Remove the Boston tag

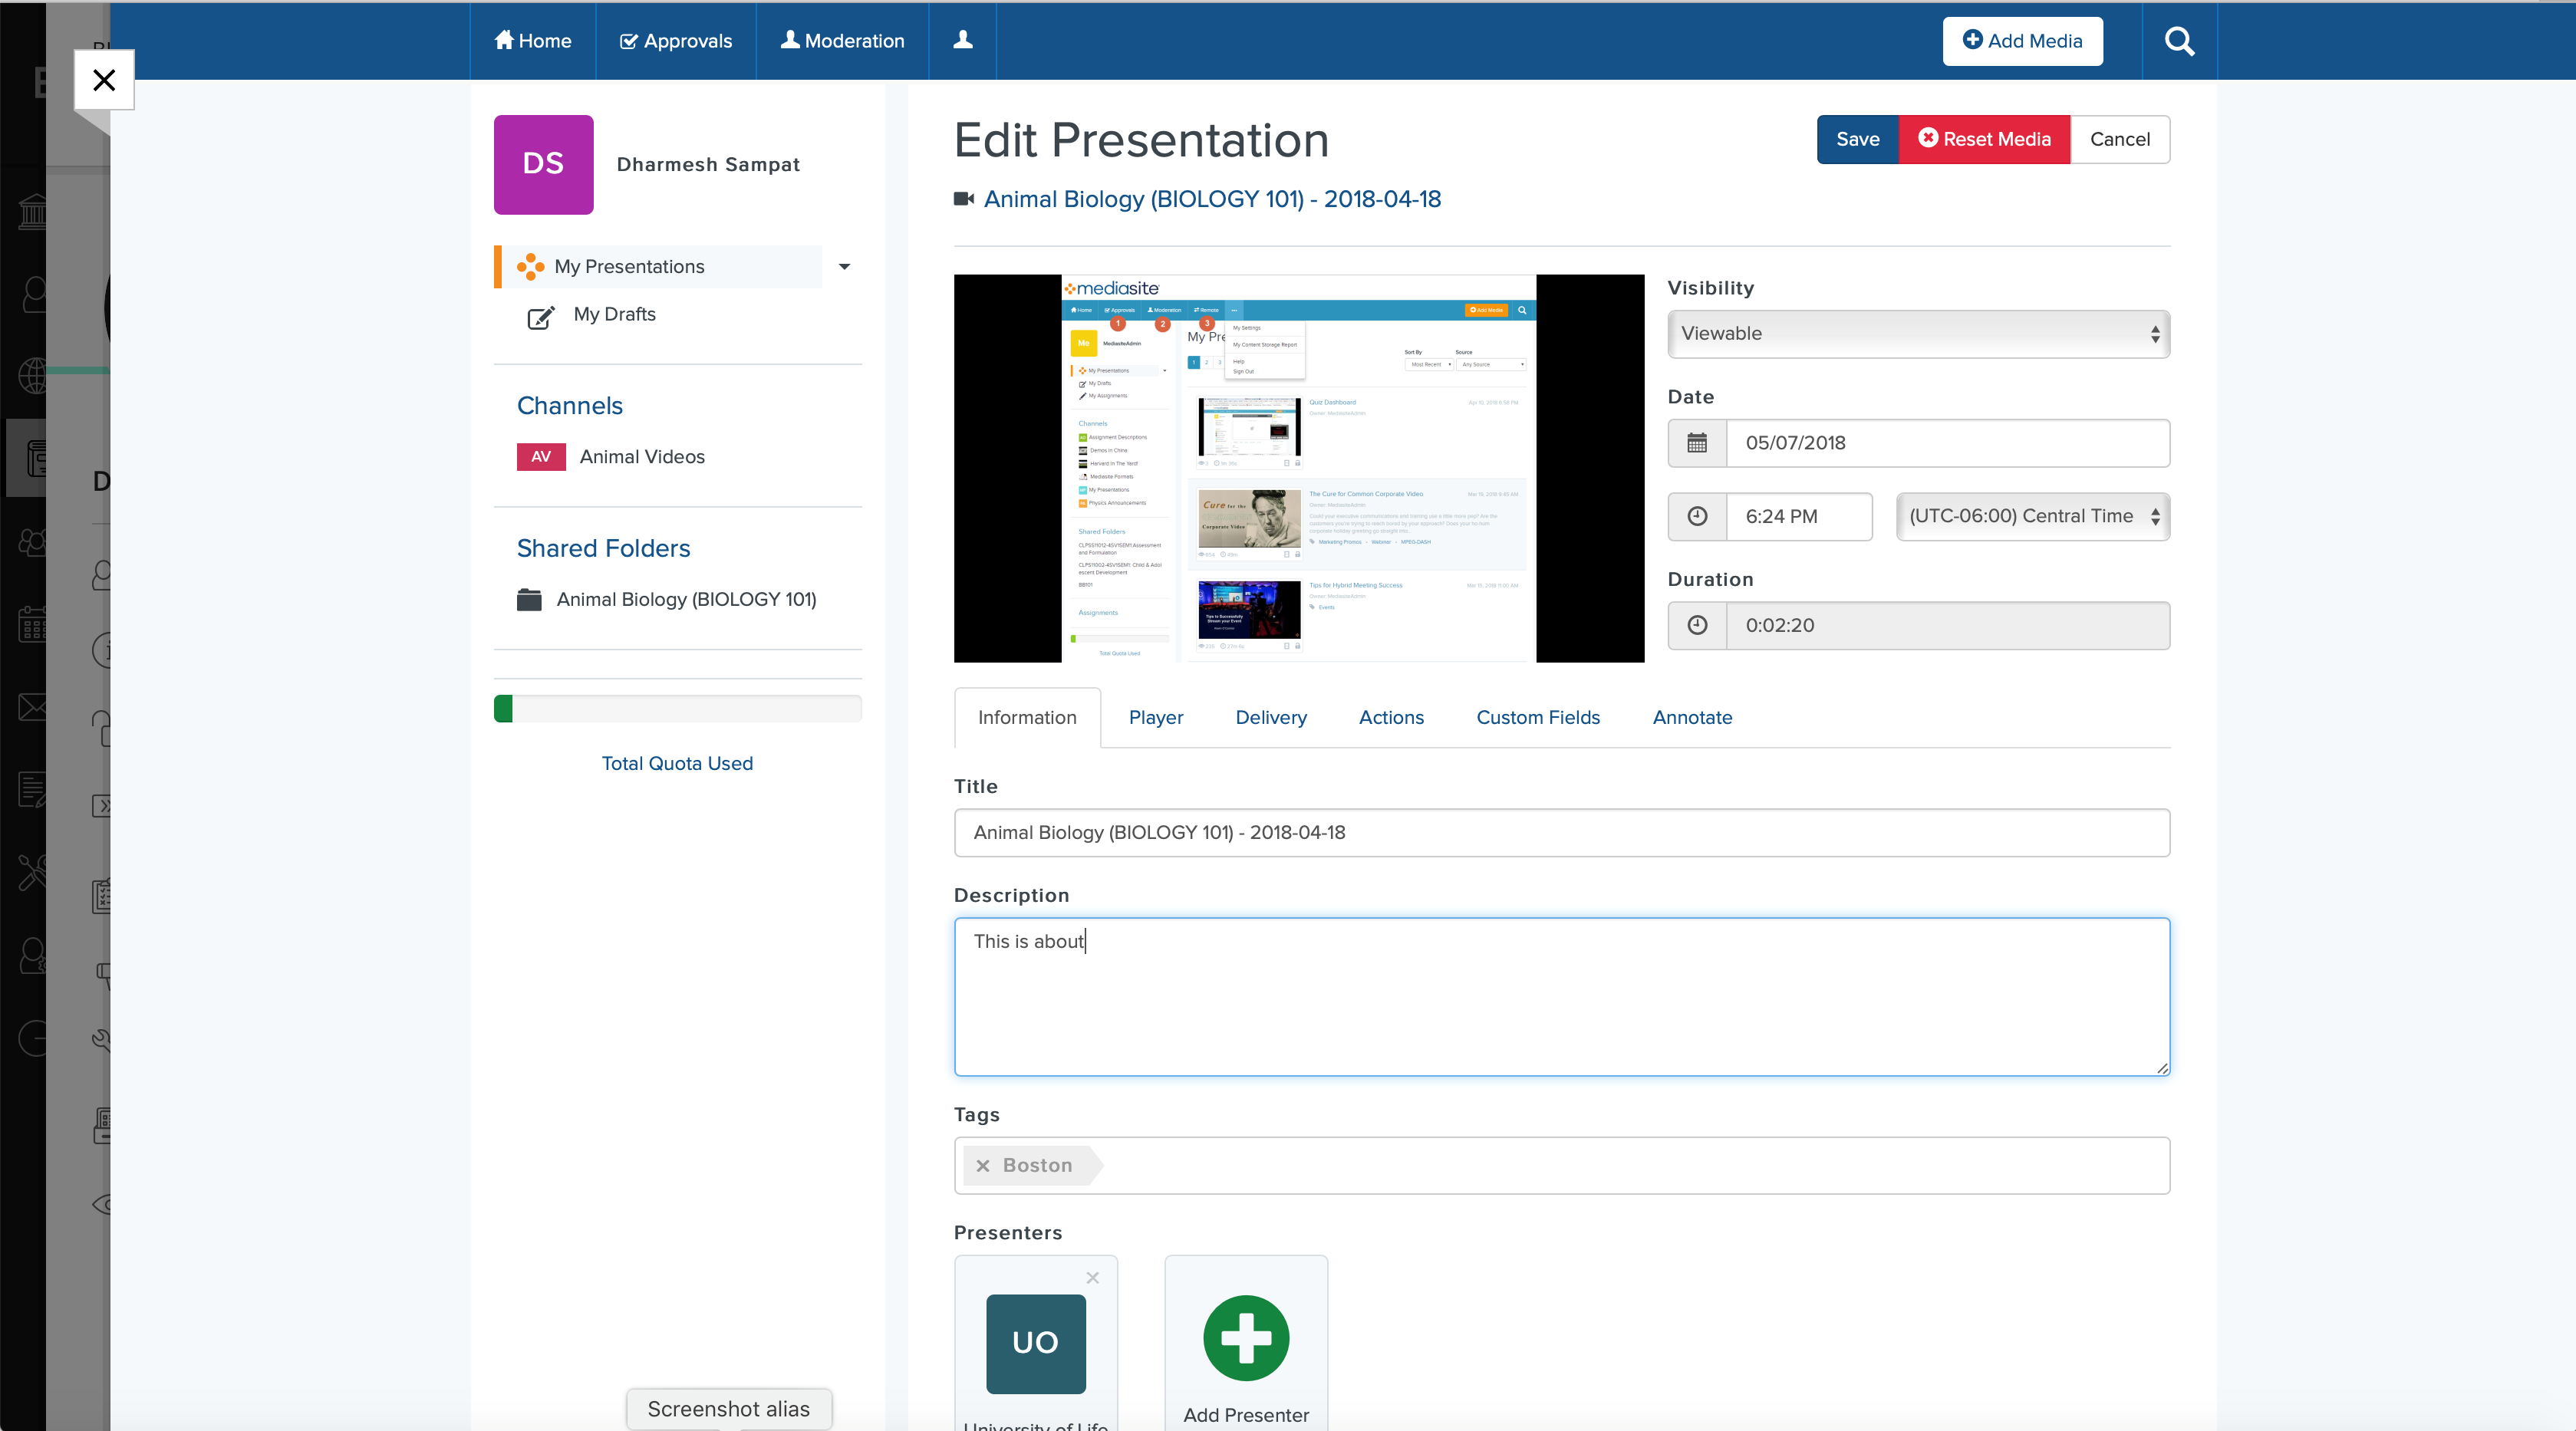(x=984, y=1165)
